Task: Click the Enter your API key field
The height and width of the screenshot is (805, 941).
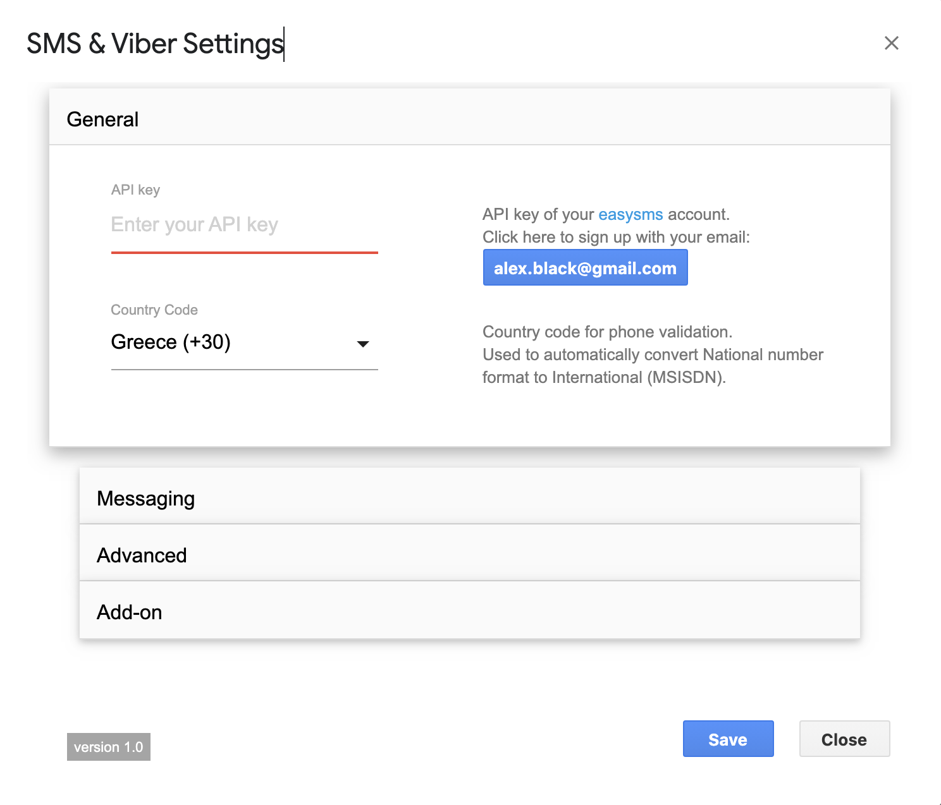Action: tap(244, 224)
